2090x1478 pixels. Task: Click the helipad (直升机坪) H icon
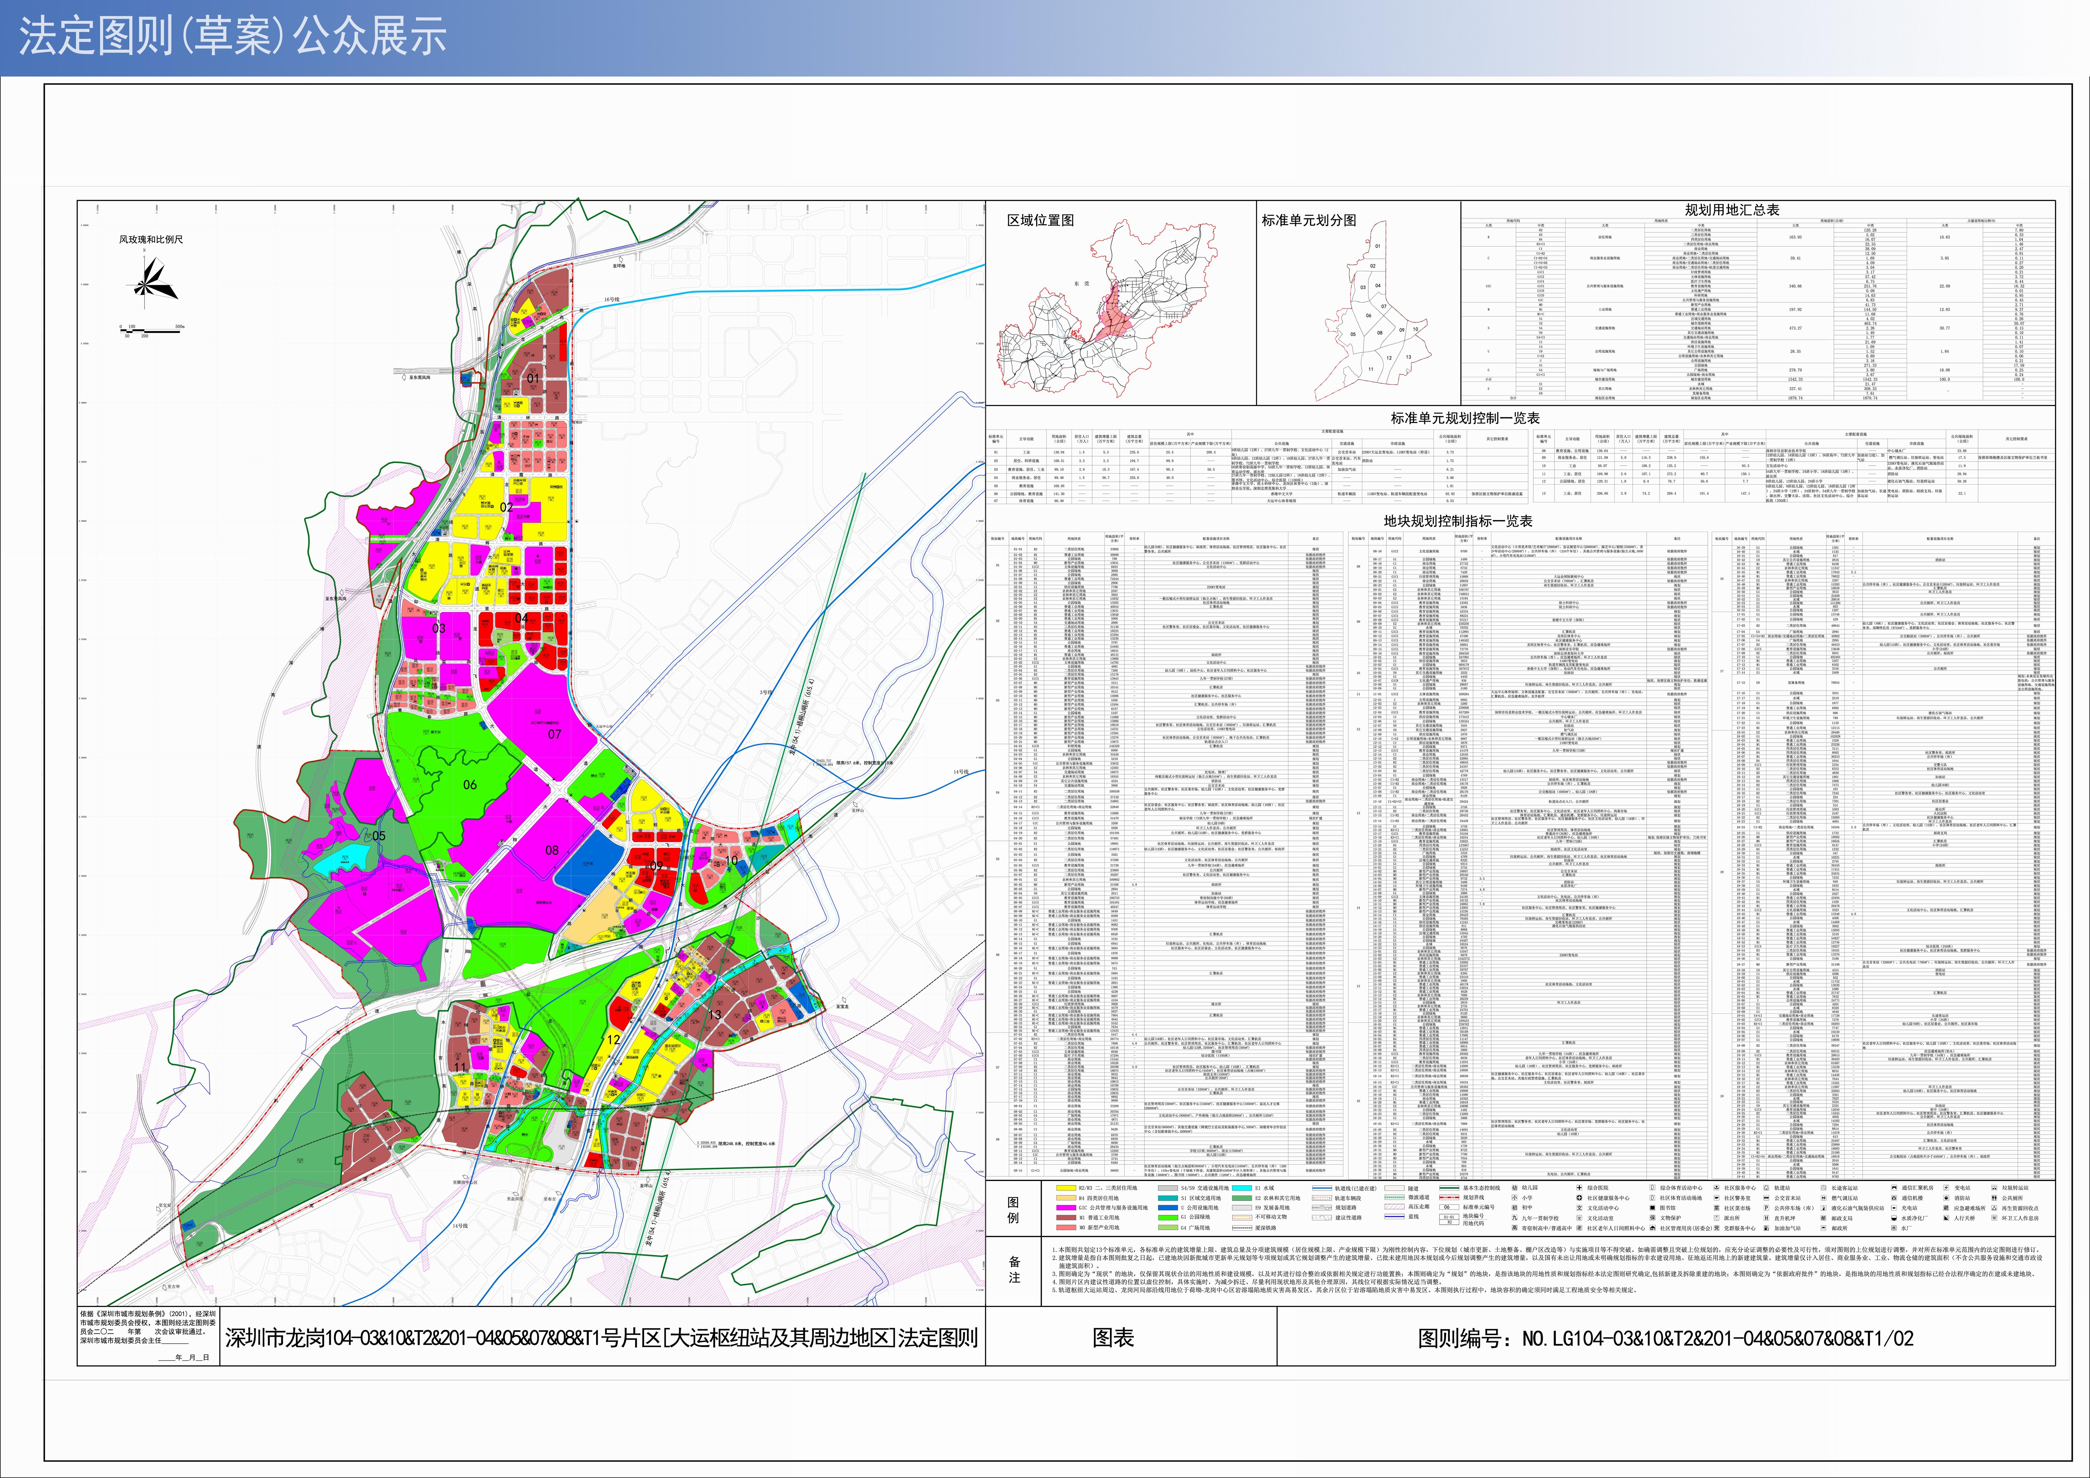tap(1766, 1218)
